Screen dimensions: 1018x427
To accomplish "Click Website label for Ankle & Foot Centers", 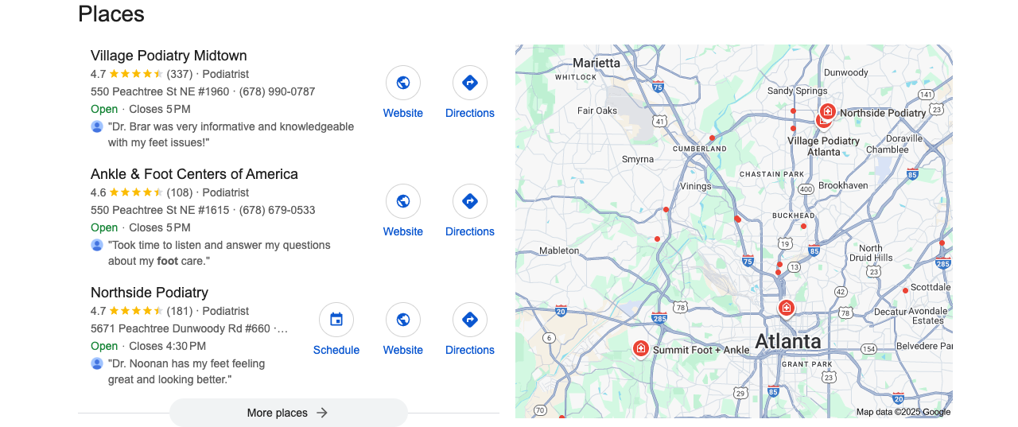I will [403, 231].
